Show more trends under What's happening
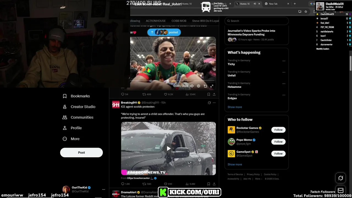 pos(235,107)
